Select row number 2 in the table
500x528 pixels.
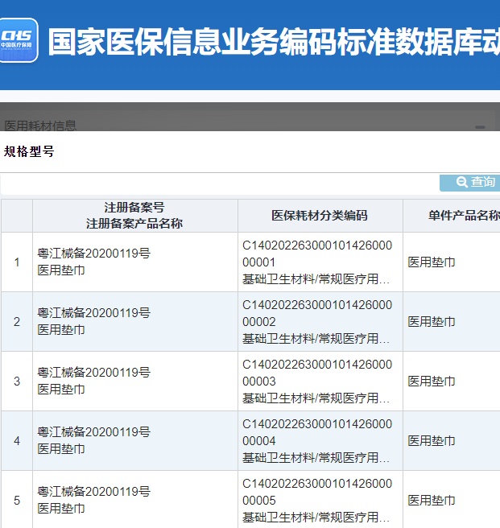17,321
